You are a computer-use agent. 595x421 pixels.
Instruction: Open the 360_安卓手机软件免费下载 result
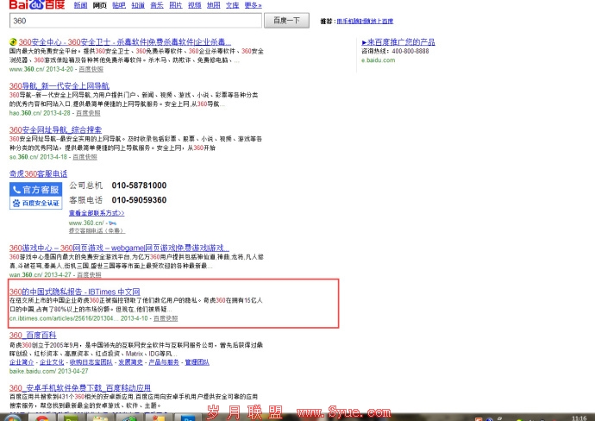click(x=80, y=388)
